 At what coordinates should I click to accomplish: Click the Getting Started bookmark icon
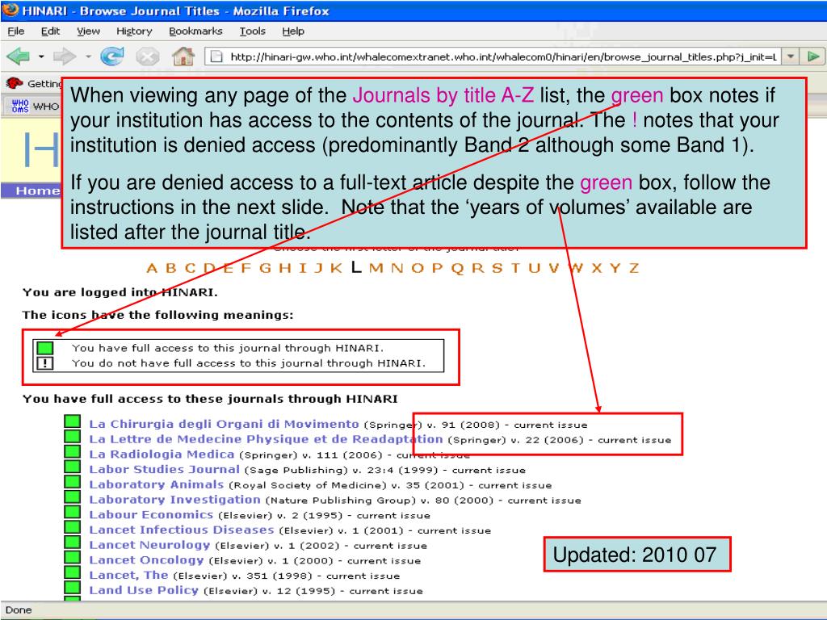(15, 83)
